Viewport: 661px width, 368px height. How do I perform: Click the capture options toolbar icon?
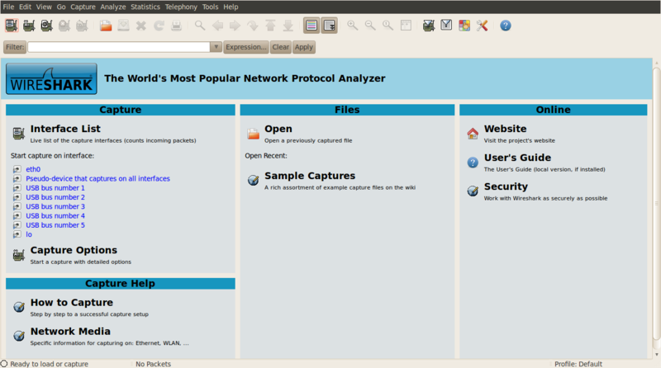[29, 26]
